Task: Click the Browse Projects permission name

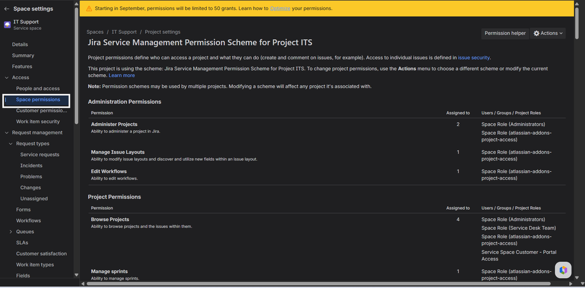Action: click(x=110, y=220)
